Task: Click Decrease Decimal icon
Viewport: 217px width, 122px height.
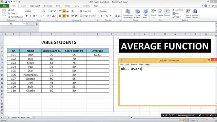Action: coord(119,16)
